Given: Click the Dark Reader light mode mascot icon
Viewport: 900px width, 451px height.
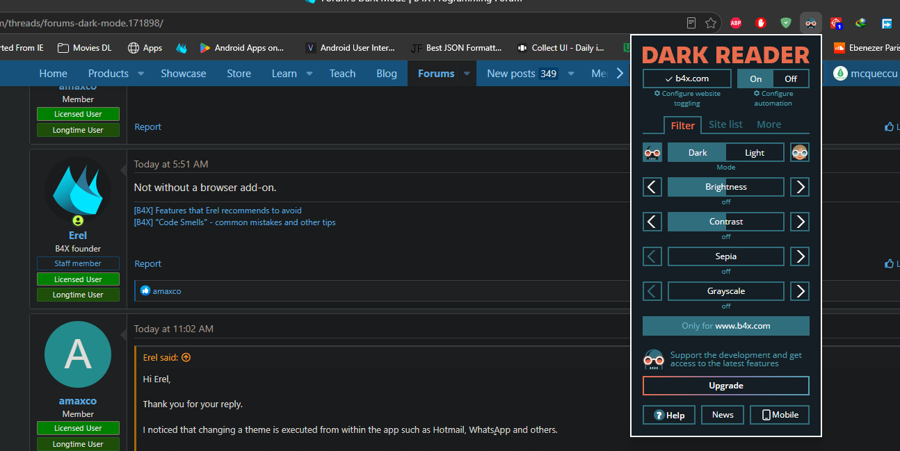Looking at the screenshot, I should pos(800,152).
